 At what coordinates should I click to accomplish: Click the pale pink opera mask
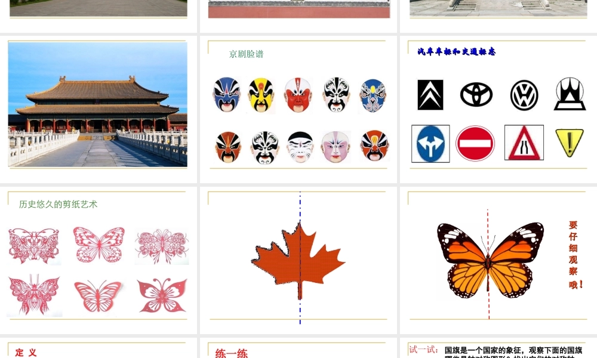point(336,147)
